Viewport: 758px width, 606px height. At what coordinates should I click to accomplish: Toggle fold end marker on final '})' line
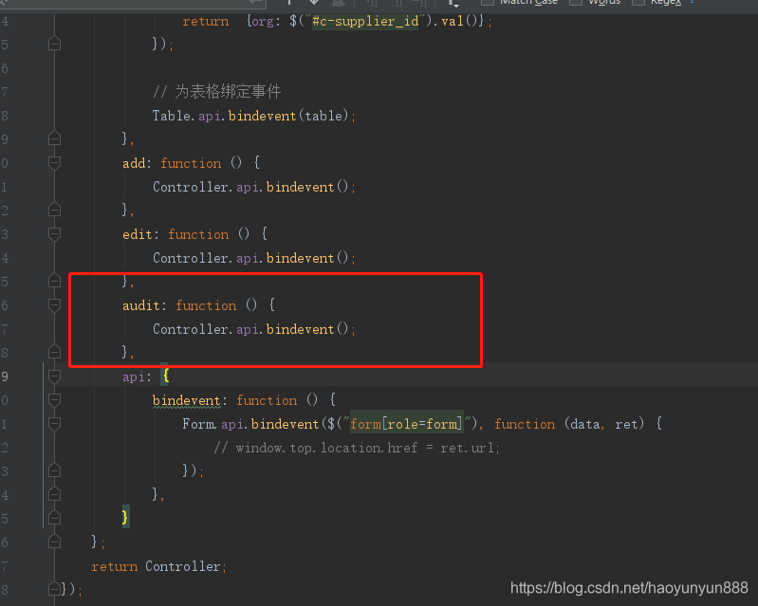click(54, 589)
